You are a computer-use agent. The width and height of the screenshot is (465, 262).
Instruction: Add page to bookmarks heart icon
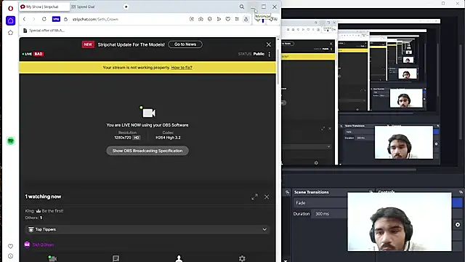(x=227, y=19)
